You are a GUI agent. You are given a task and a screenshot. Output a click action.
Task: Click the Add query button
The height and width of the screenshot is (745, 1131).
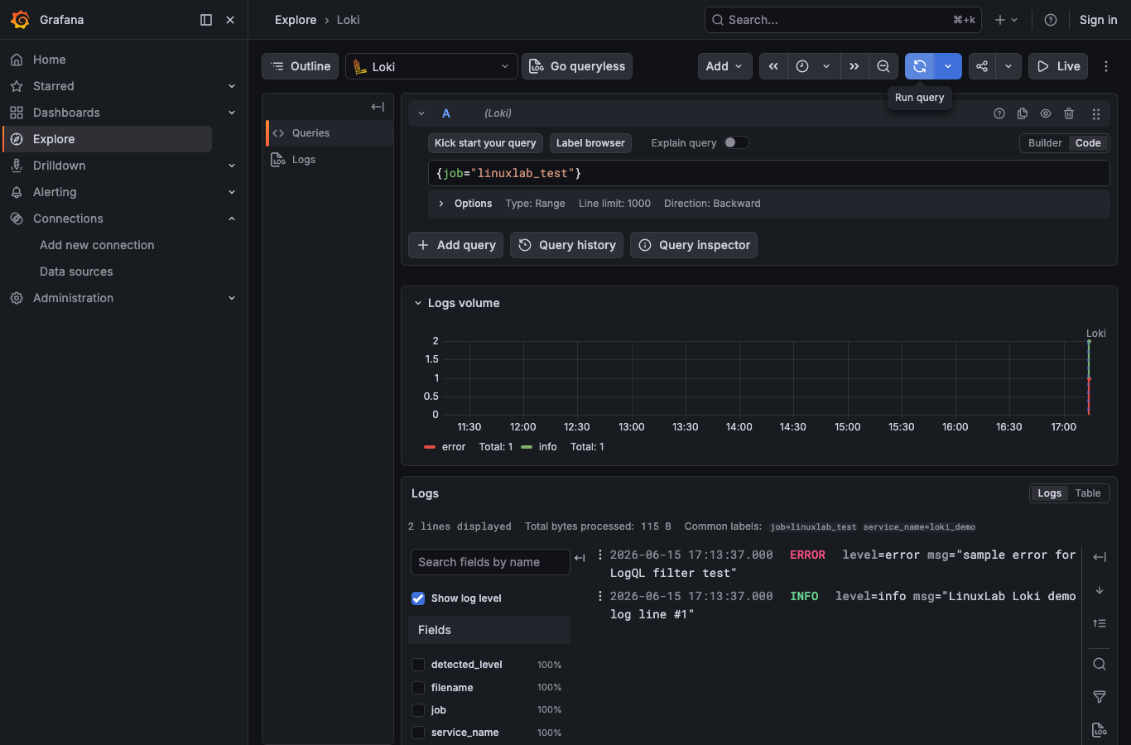click(456, 245)
